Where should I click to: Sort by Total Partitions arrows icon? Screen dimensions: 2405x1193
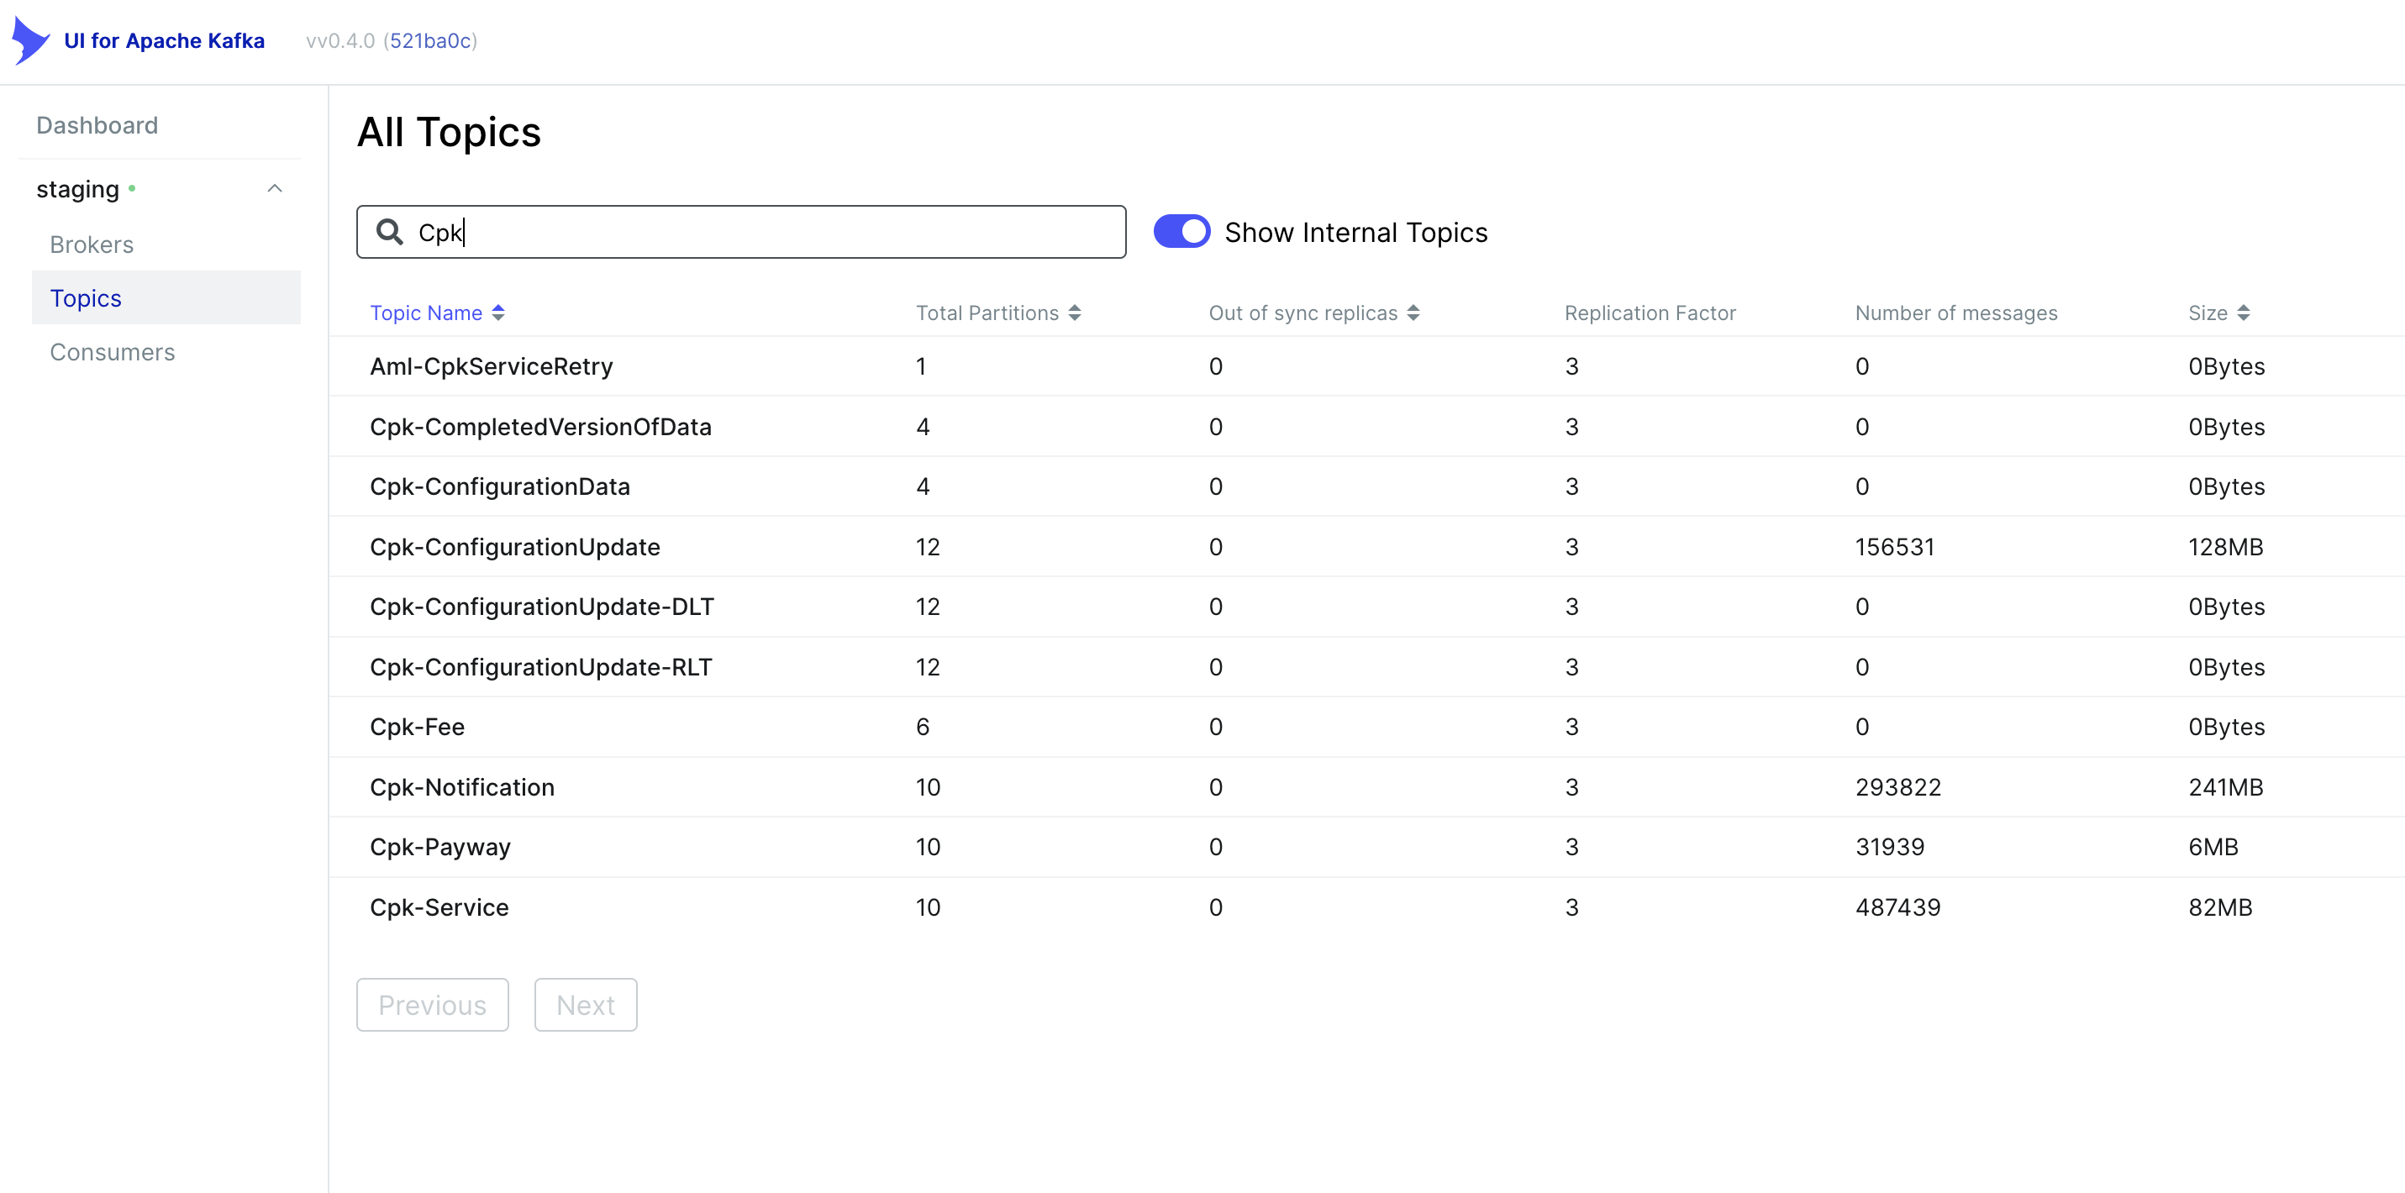pos(1075,313)
